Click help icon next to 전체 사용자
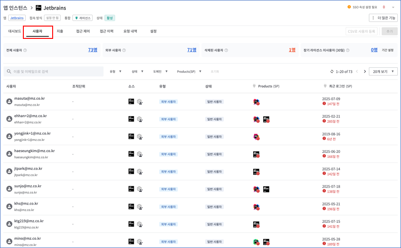401x248 pixels. click(x=25, y=50)
